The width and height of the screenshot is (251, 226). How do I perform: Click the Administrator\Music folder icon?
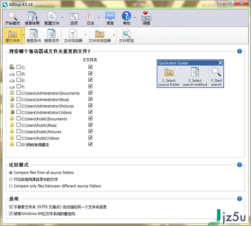(x=12, y=99)
